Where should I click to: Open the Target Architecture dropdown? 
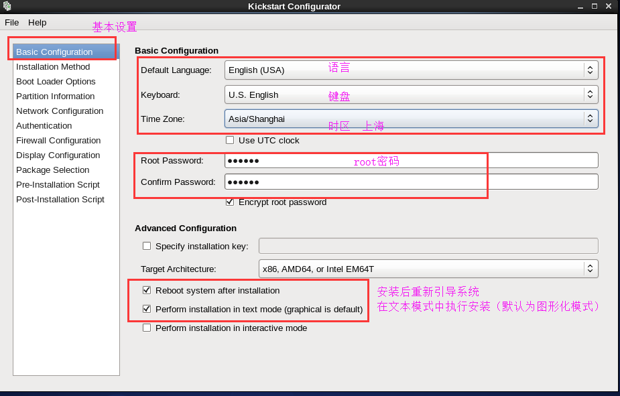pyautogui.click(x=428, y=269)
